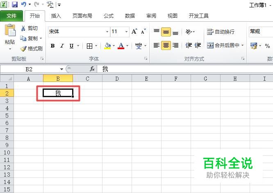Image resolution: width=273 pixels, height=193 pixels.
Task: Click the text Orientation icon
Action: click(x=189, y=32)
